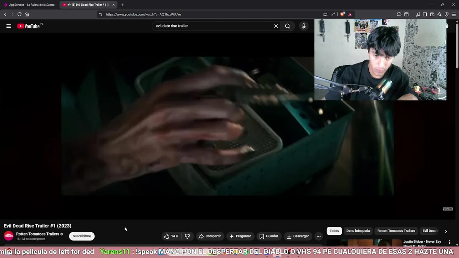Open Justin Bieber Never Say Never video title
Image resolution: width=459 pixels, height=258 pixels.
(422, 244)
